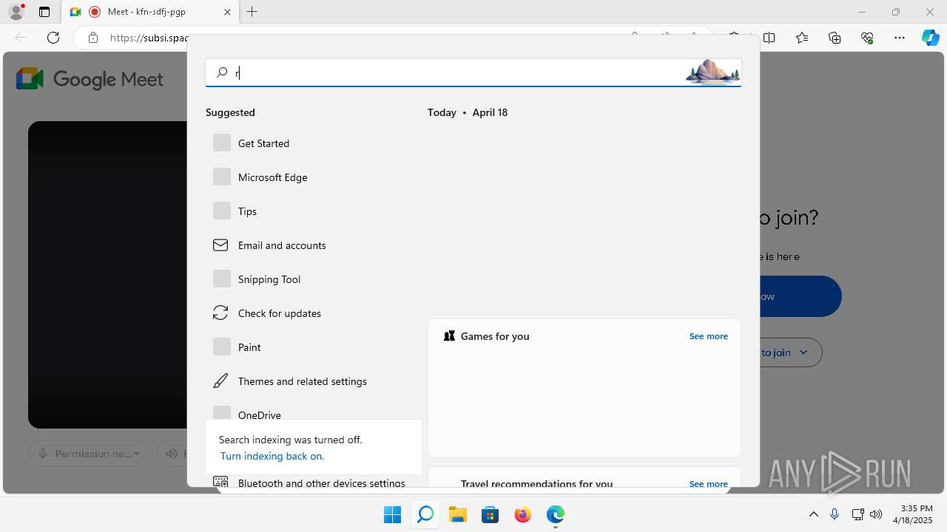
Task: Click Turn indexing back on link
Action: pyautogui.click(x=272, y=456)
